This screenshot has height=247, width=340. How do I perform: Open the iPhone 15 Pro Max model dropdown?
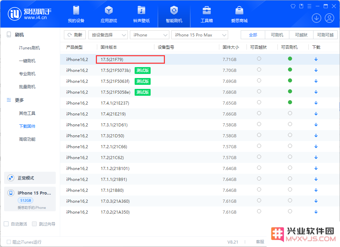(200, 35)
